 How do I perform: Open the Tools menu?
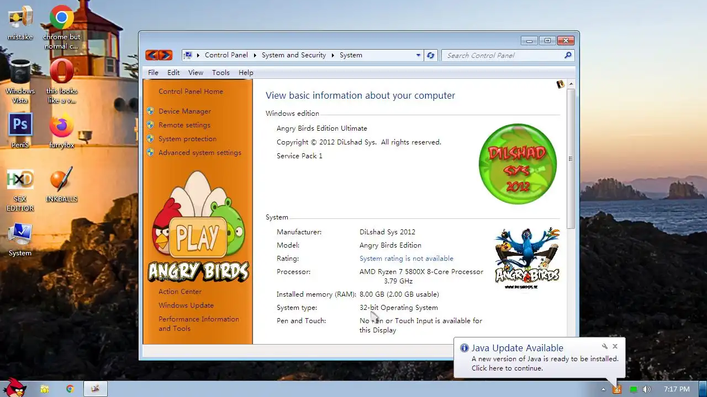click(x=220, y=72)
